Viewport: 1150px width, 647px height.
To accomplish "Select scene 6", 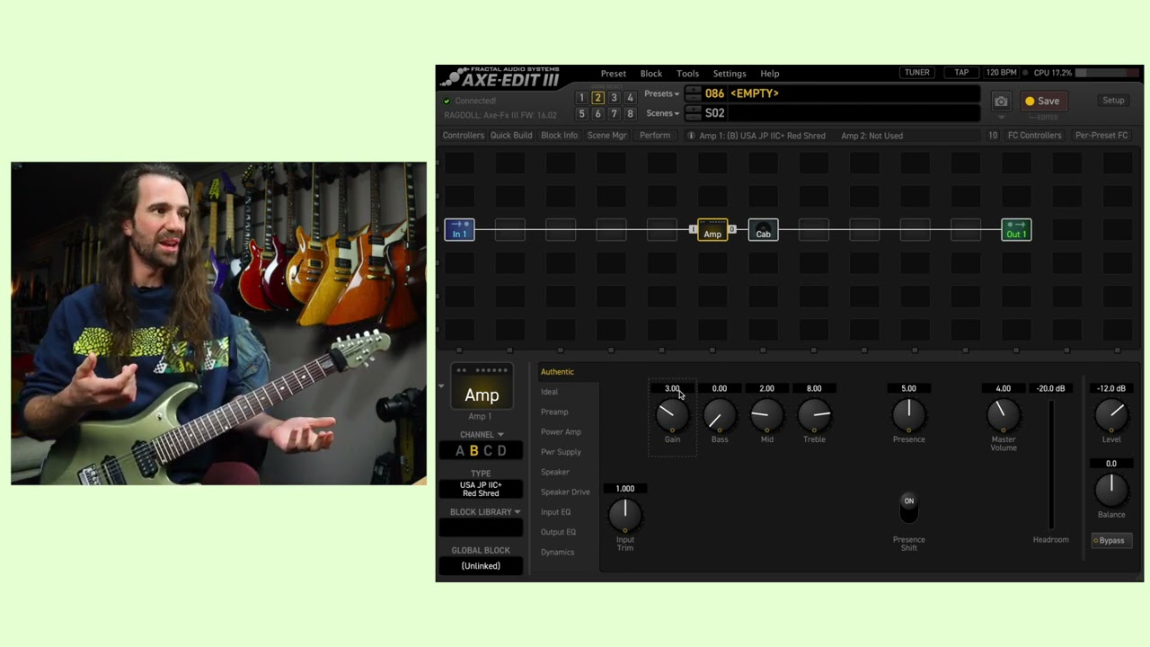I will point(597,114).
